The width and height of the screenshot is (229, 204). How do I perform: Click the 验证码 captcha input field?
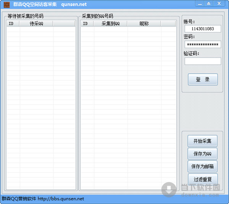[203, 61]
